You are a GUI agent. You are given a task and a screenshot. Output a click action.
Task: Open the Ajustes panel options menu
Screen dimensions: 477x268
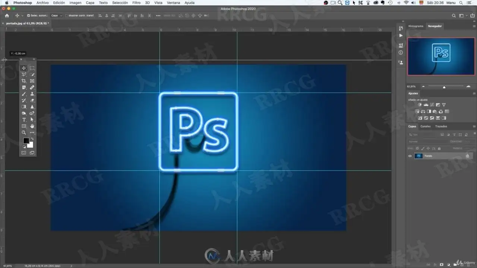pyautogui.click(x=474, y=93)
